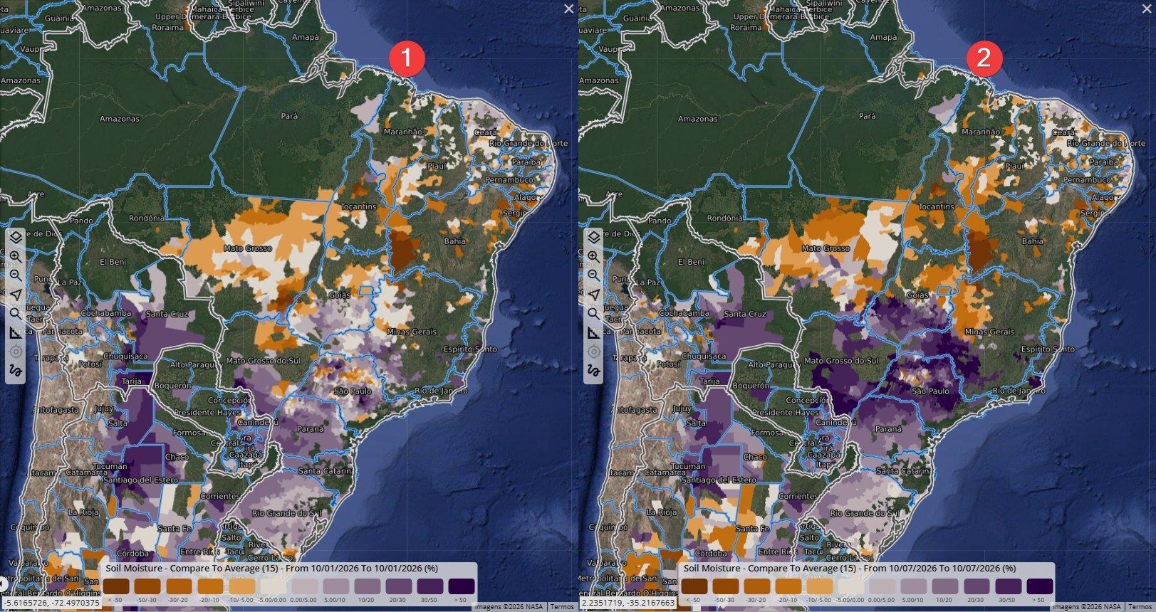Select the measure ruler tool in left map

15,333
